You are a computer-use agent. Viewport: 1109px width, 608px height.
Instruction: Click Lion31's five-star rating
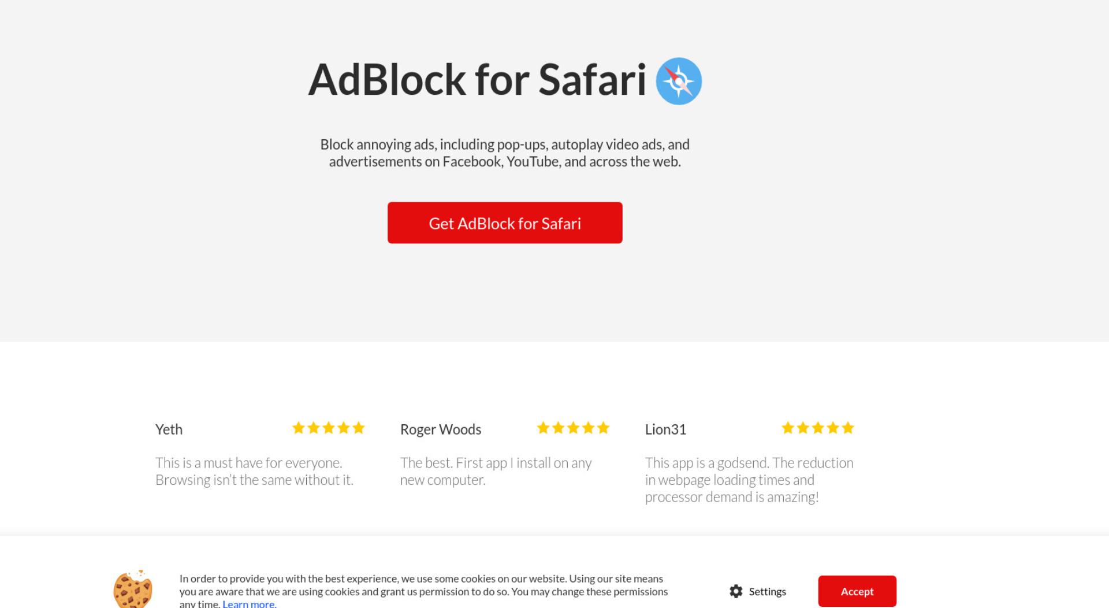[818, 428]
